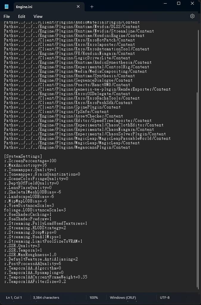Viewport: 201px width, 305px height.
Task: Click the Ln 1, Col 1 position indicator
Action: tap(14, 298)
